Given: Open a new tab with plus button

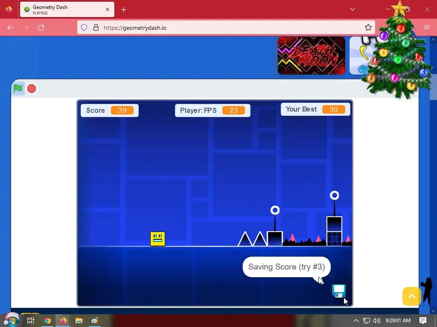Looking at the screenshot, I should click(123, 10).
